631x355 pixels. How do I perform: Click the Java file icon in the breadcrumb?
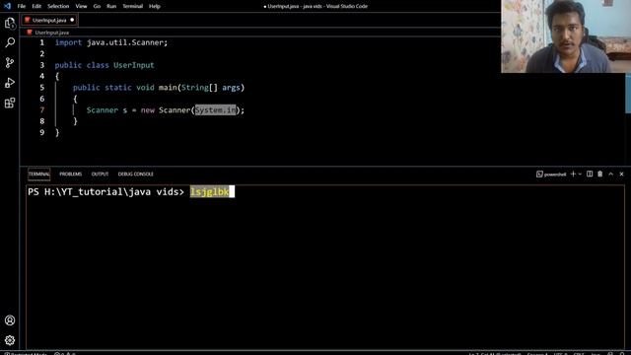30,33
